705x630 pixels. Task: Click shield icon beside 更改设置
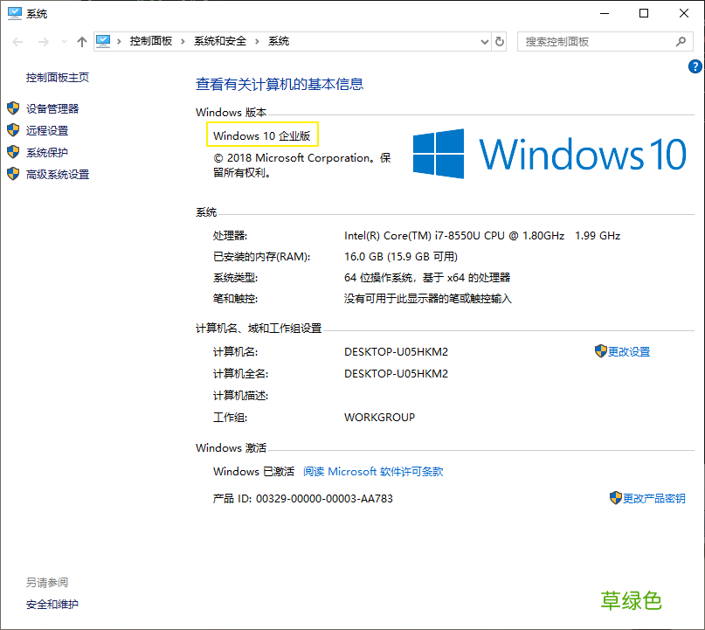coord(601,351)
